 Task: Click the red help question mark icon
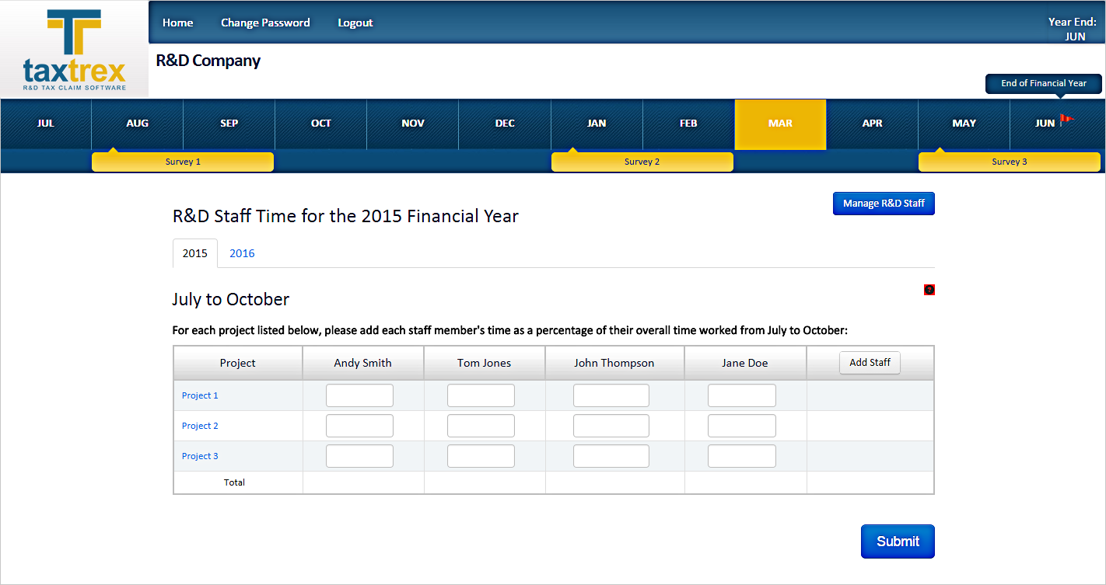tap(929, 290)
